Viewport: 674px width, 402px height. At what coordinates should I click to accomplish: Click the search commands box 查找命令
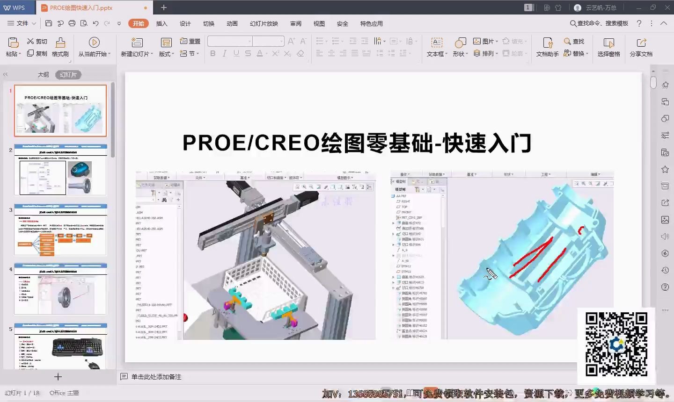599,23
